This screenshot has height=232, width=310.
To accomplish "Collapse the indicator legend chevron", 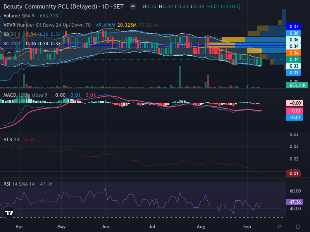I will 9,53.
